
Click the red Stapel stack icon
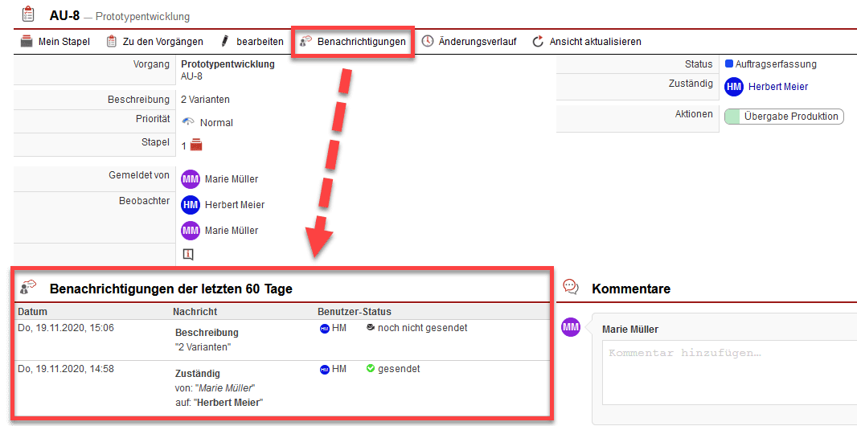pyautogui.click(x=196, y=145)
